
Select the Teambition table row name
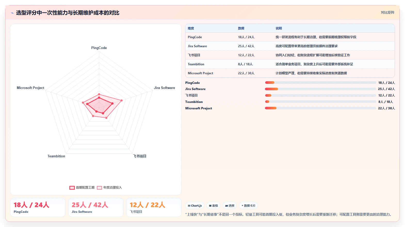(x=196, y=64)
